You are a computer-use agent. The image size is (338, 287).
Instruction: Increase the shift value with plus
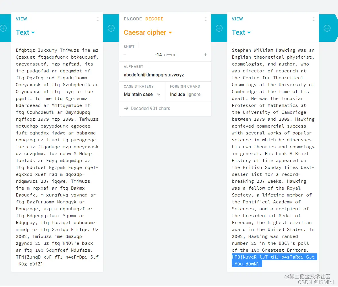point(205,55)
